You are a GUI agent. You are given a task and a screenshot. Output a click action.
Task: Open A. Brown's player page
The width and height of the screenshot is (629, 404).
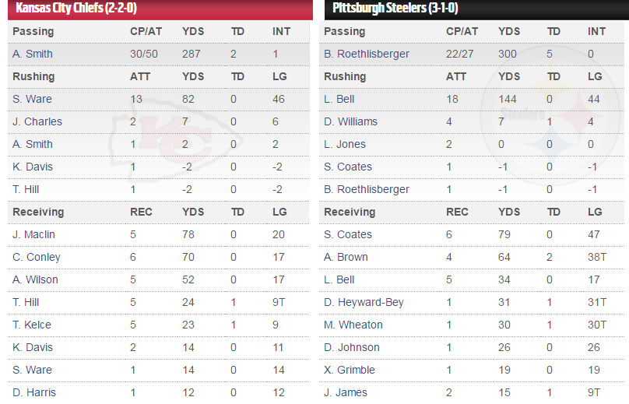point(346,257)
